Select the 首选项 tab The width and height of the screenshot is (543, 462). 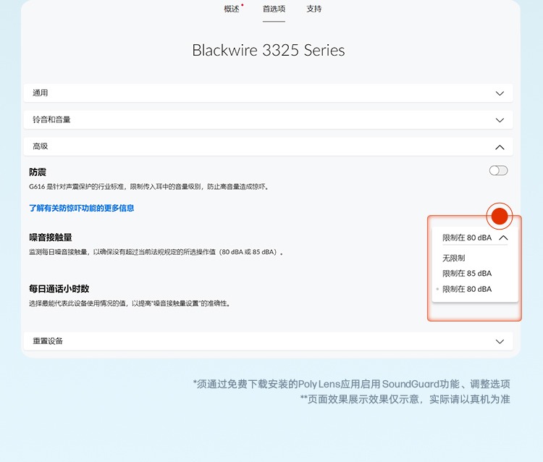point(274,9)
